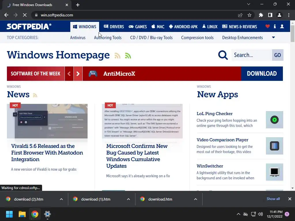Click the info icon in Softpedia header
Image resolution: width=295 pixels, height=221 pixels.
(275, 26)
